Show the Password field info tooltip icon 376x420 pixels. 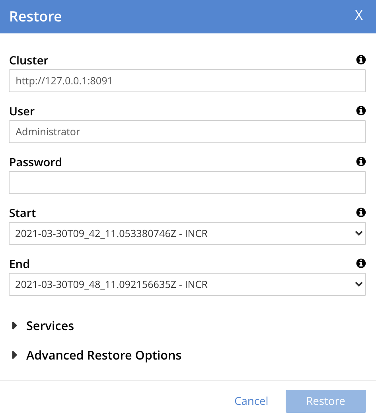point(360,161)
